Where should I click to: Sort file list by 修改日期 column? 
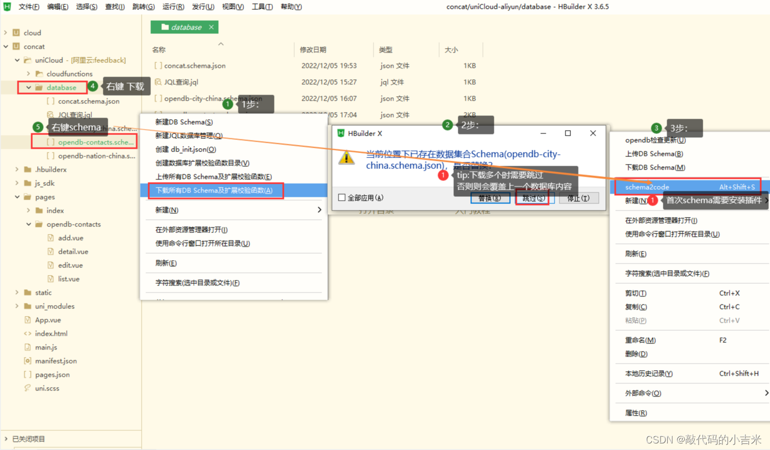point(313,50)
